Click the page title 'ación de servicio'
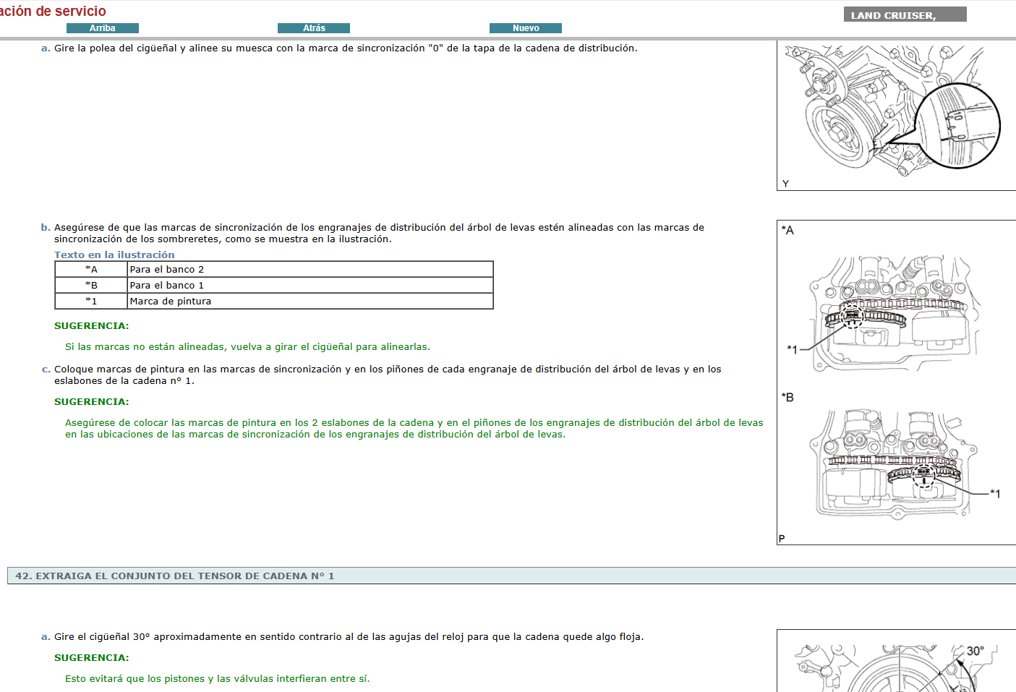 pyautogui.click(x=53, y=11)
